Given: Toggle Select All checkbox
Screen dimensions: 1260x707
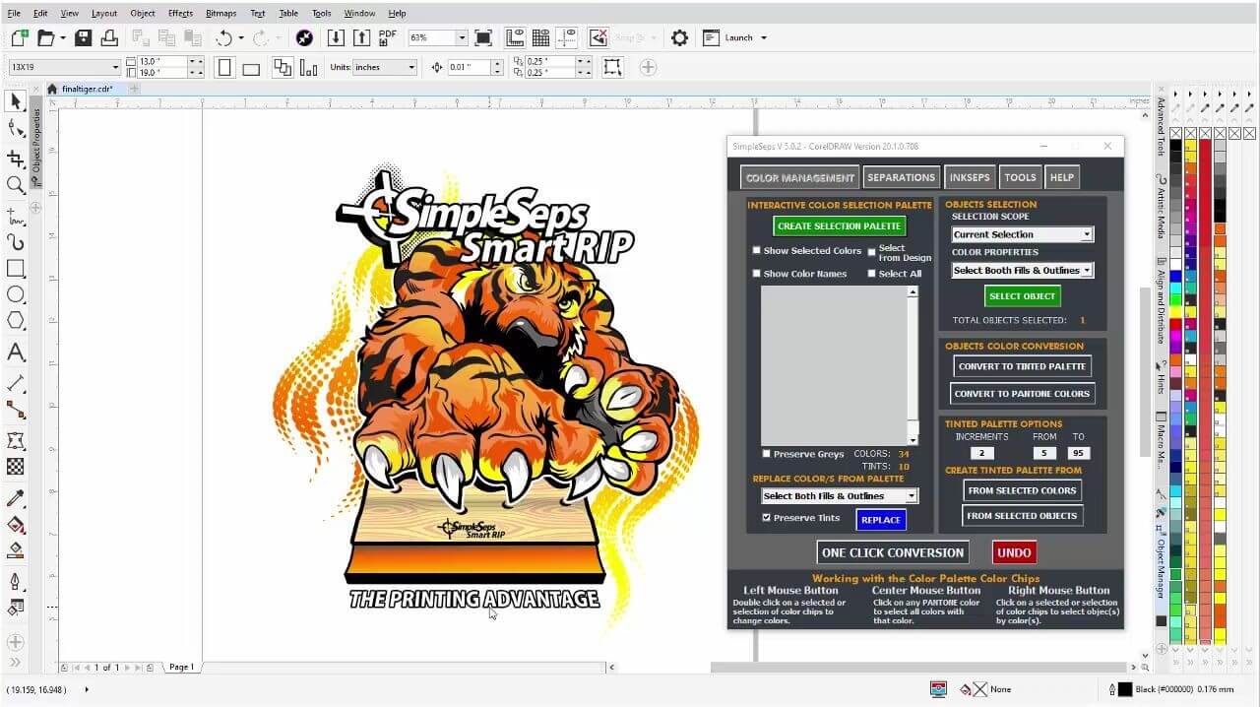Looking at the screenshot, I should tap(871, 274).
